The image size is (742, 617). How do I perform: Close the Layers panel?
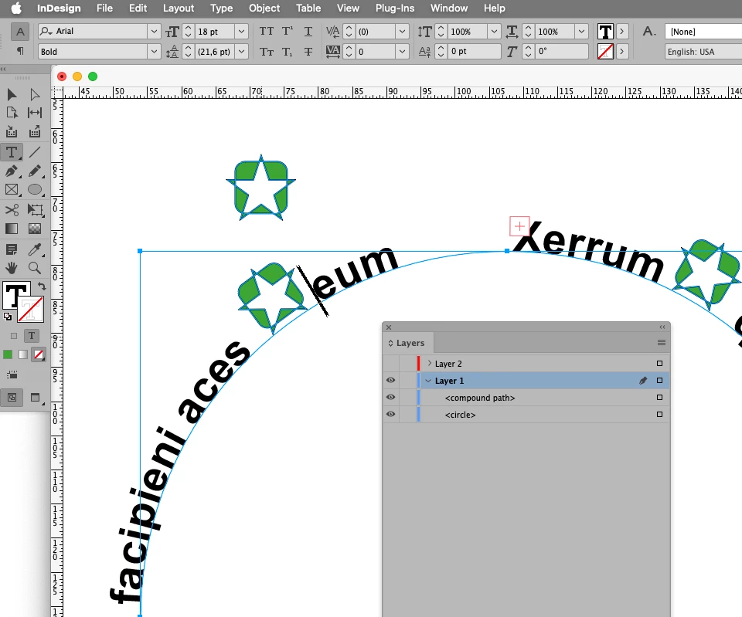389,327
